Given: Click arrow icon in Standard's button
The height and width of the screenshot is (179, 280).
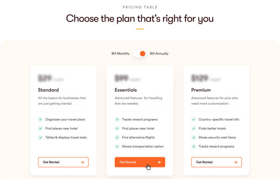Looking at the screenshot, I should coord(82,162).
